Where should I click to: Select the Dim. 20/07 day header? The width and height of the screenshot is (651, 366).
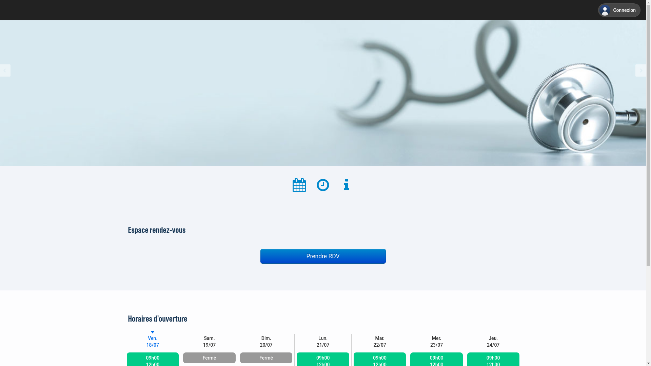point(266,342)
